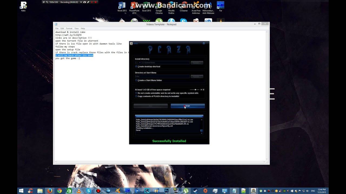The height and width of the screenshot is (194, 346).
Task: Click the Notepad title bar app icon
Action: [x=56, y=24]
